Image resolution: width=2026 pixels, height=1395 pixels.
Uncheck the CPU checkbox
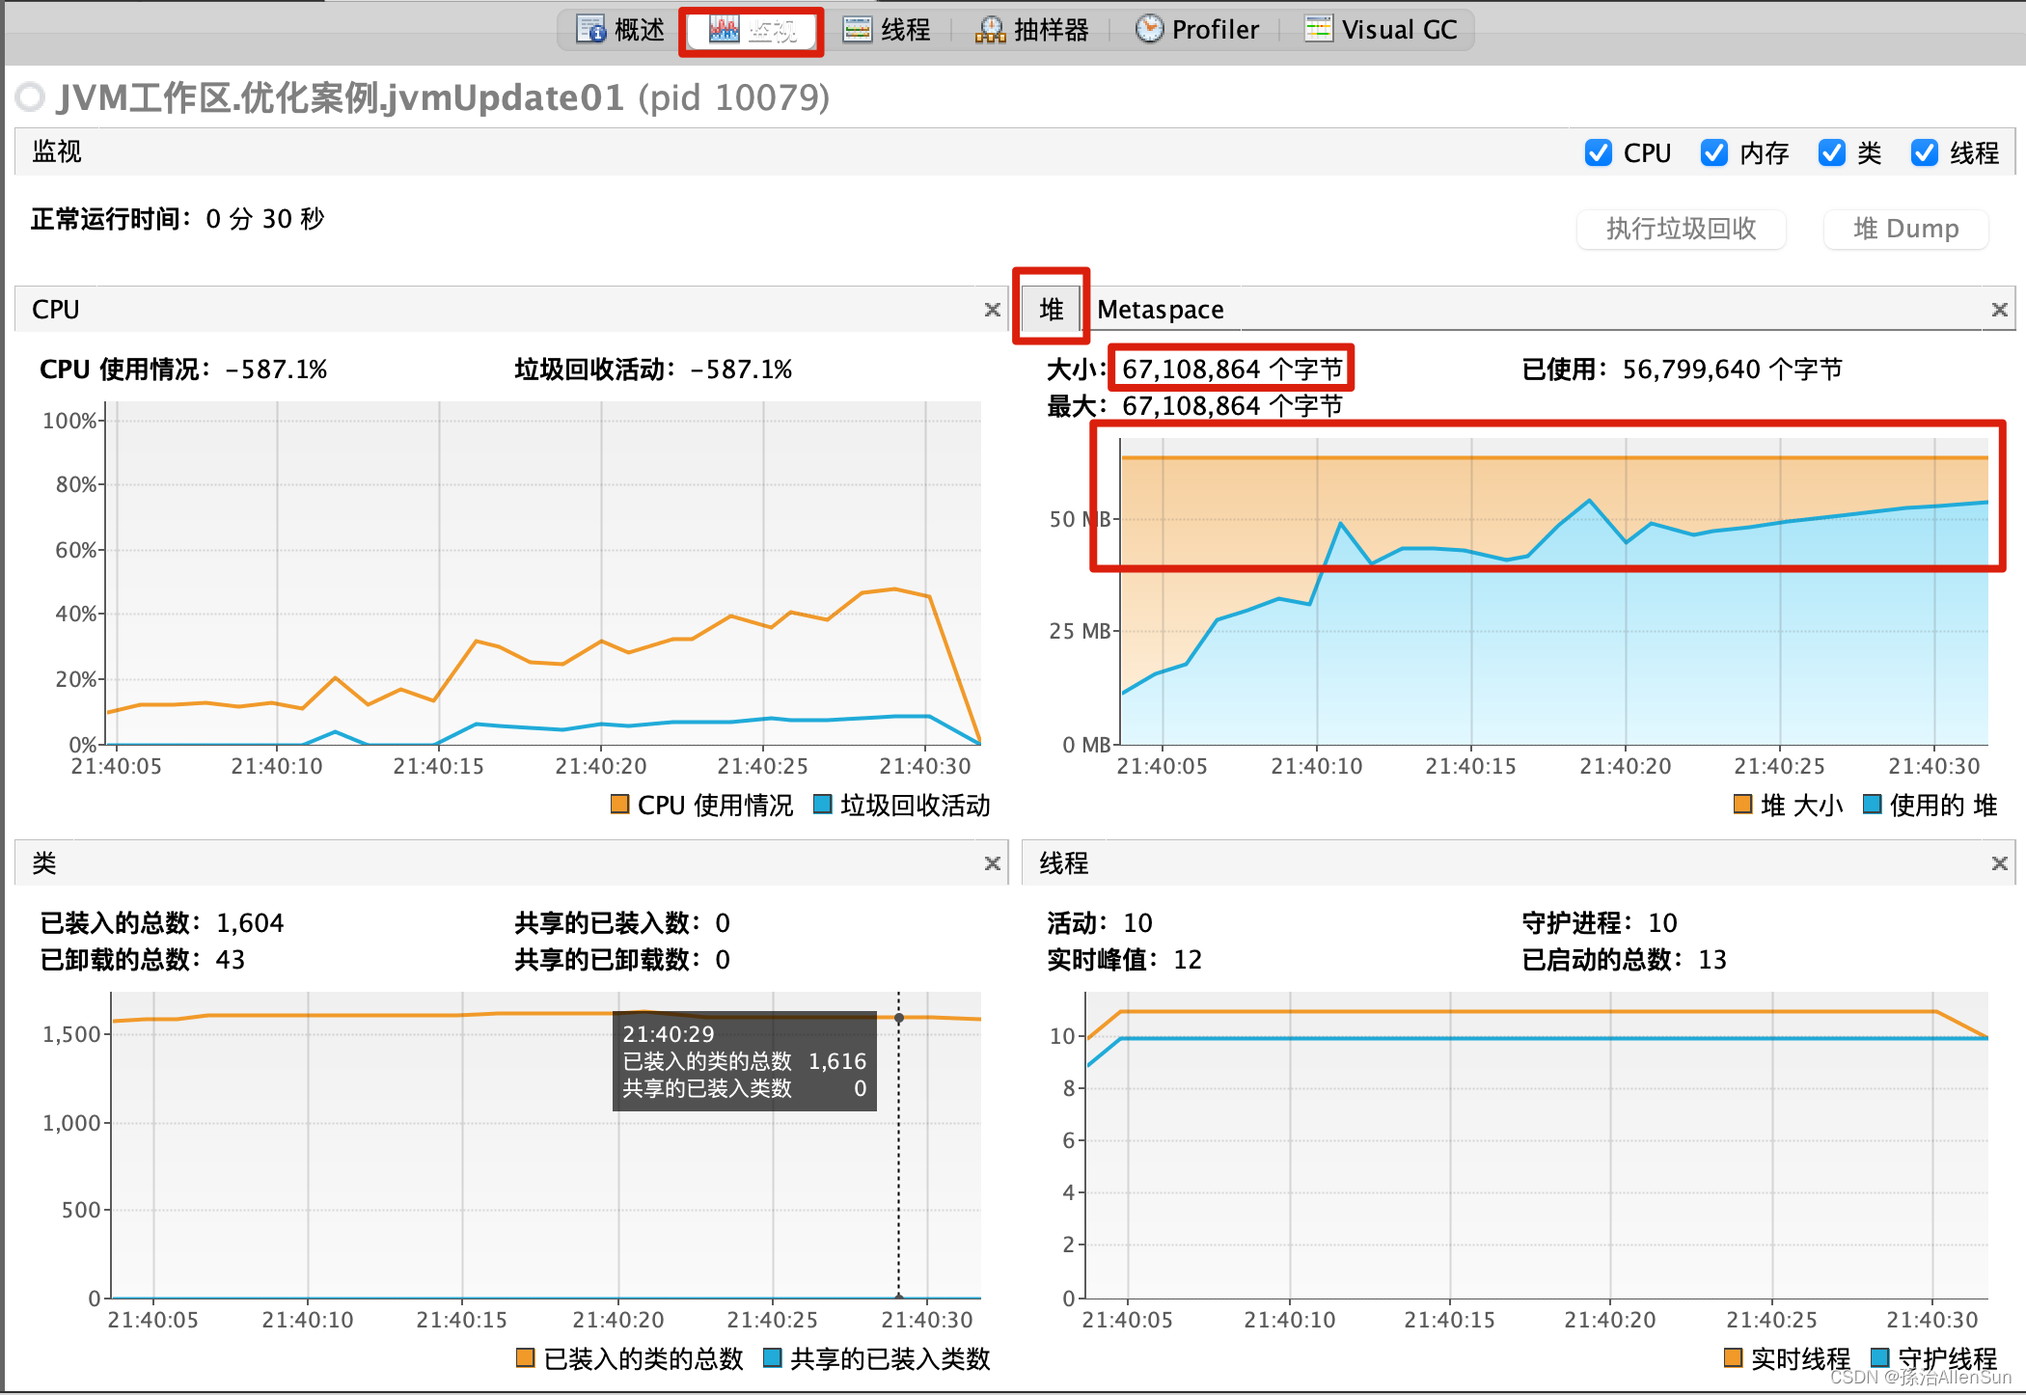[x=1599, y=153]
